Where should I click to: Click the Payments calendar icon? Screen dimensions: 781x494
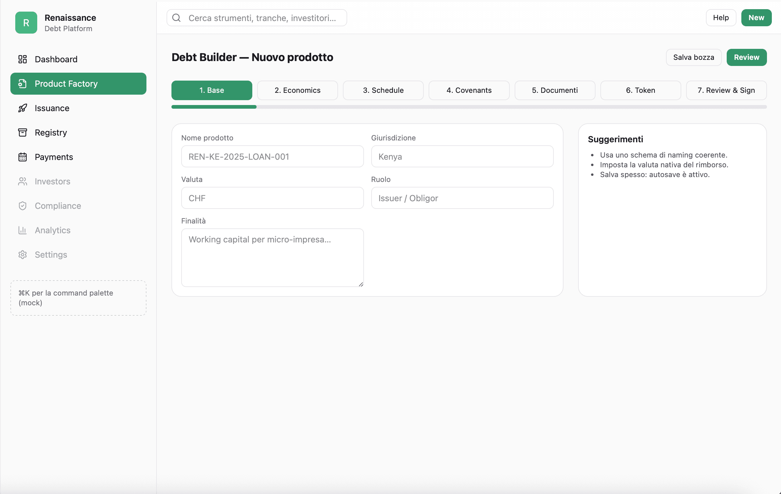tap(22, 157)
